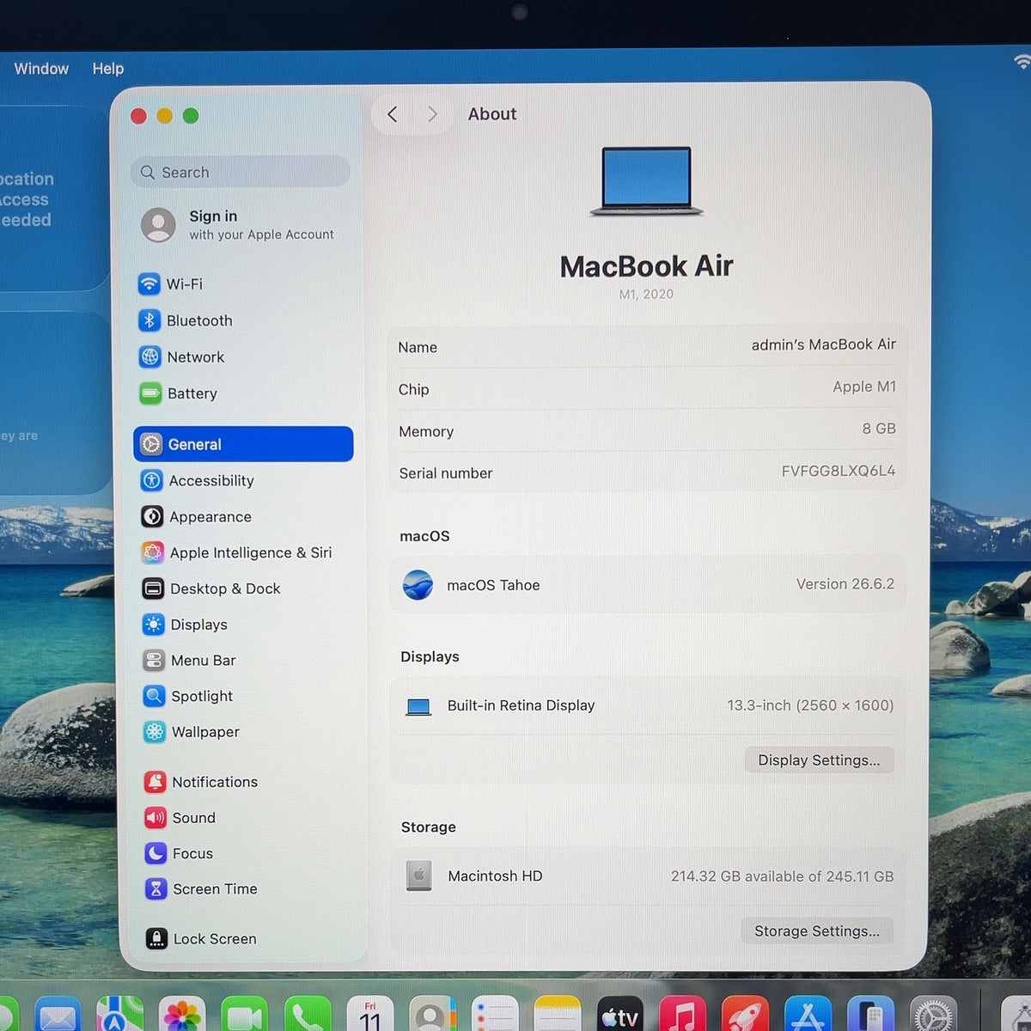This screenshot has width=1031, height=1031.
Task: Go back with the left chevron
Action: pyautogui.click(x=393, y=114)
